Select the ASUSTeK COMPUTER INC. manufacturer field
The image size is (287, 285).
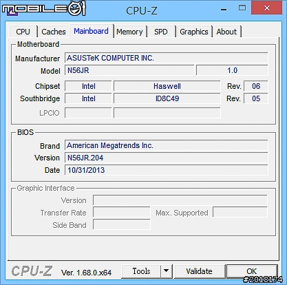(167, 58)
